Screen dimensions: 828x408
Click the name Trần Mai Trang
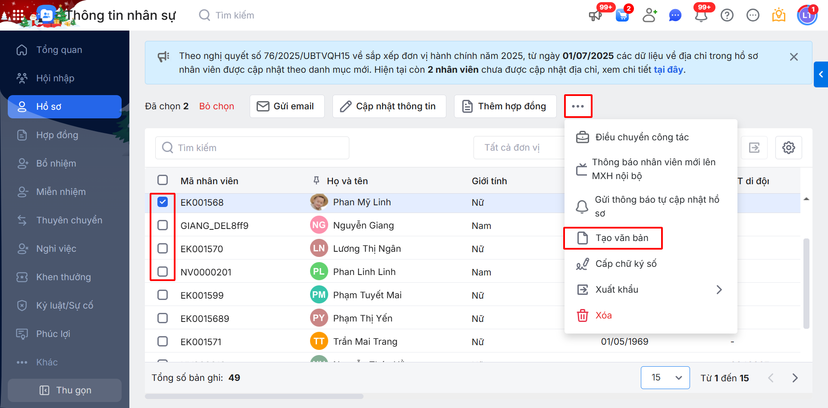365,342
